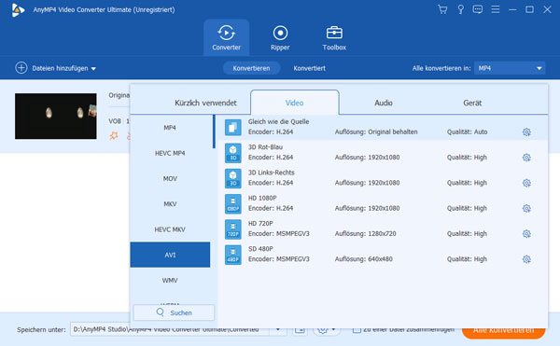Click the 3D Links-Rechts profile icon
Screen dimensions: 560x346
pyautogui.click(x=232, y=178)
